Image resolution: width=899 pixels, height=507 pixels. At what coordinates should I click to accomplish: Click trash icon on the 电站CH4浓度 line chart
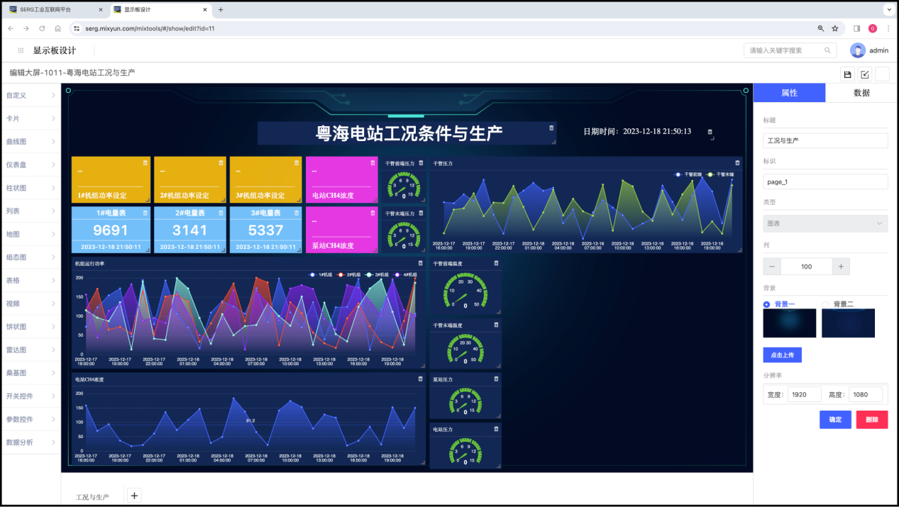tap(420, 379)
